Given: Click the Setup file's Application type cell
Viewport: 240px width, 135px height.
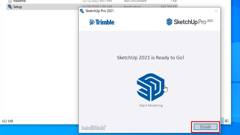Looking at the screenshot, I should (x=133, y=7).
